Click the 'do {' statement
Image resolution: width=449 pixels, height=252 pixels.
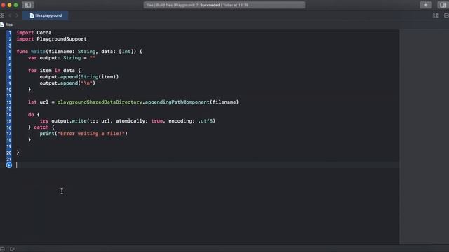[34, 115]
